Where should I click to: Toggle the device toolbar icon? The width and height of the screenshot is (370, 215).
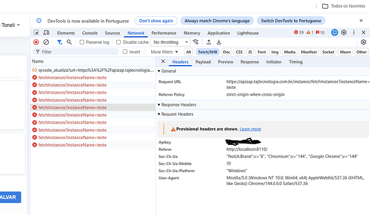click(x=46, y=33)
